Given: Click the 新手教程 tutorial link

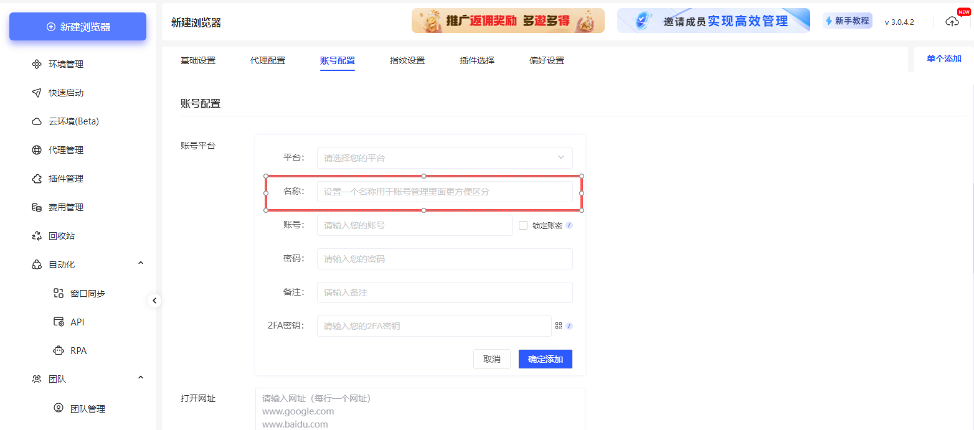Looking at the screenshot, I should tap(848, 21).
